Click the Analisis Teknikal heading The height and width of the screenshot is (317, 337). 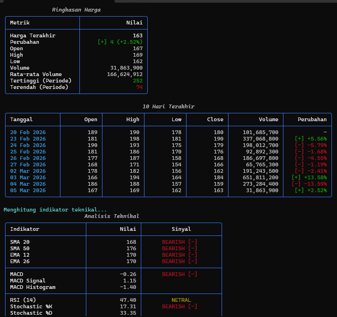point(112,216)
